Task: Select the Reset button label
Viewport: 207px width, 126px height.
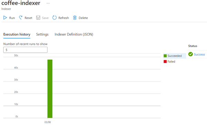Action: coord(28,18)
